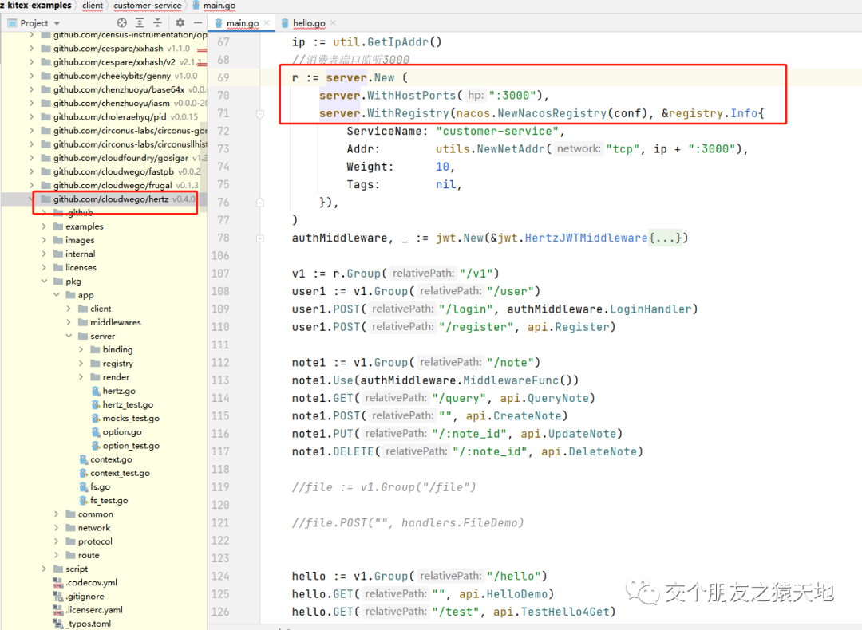Click code fold end marker on line 76
The image size is (862, 630).
tap(260, 203)
